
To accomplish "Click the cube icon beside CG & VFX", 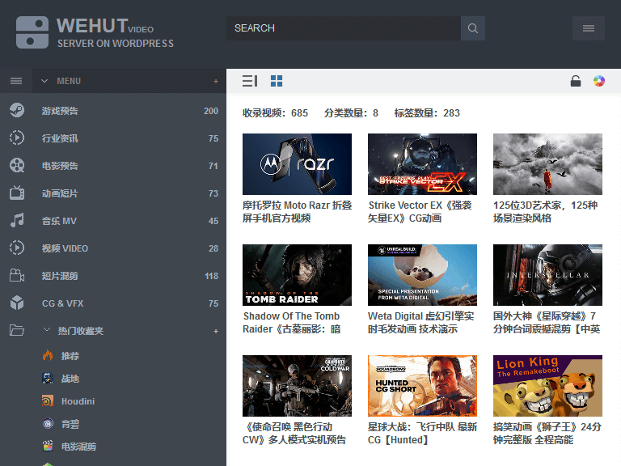I will coord(17,303).
